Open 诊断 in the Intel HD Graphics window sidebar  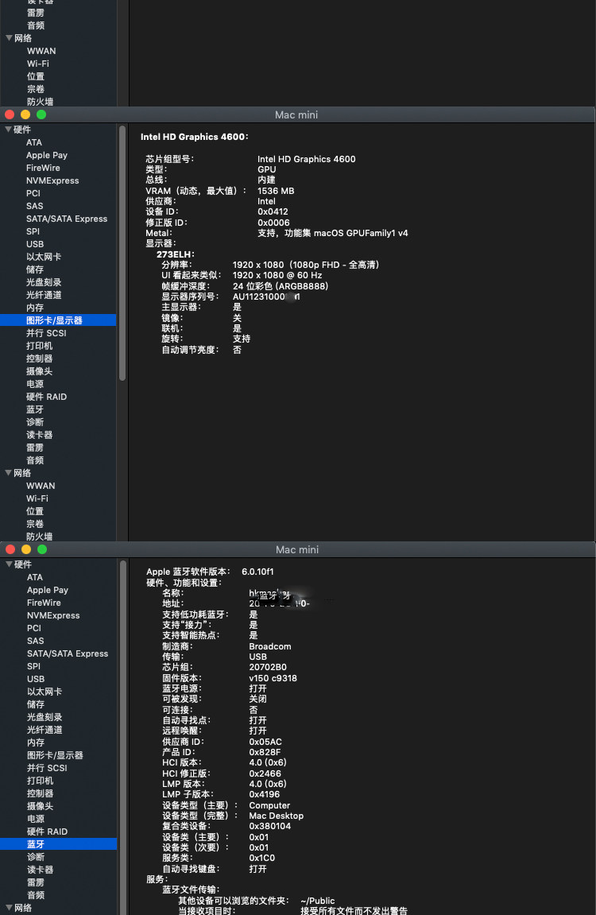point(35,422)
